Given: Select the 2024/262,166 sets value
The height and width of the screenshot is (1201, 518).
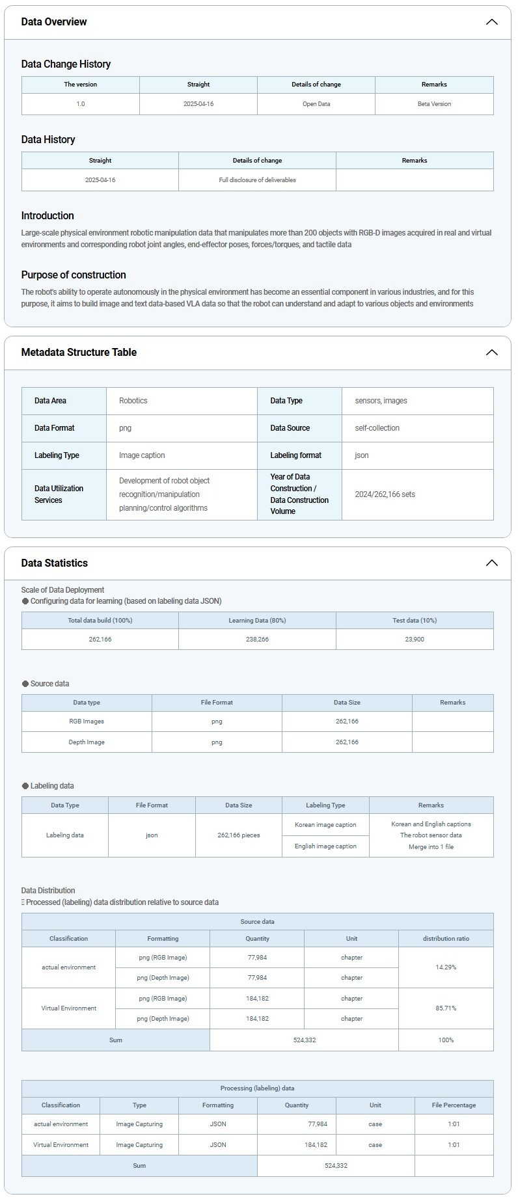Looking at the screenshot, I should coord(385,494).
